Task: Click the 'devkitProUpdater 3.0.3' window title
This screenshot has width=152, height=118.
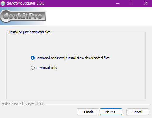Action: coord(26,3)
